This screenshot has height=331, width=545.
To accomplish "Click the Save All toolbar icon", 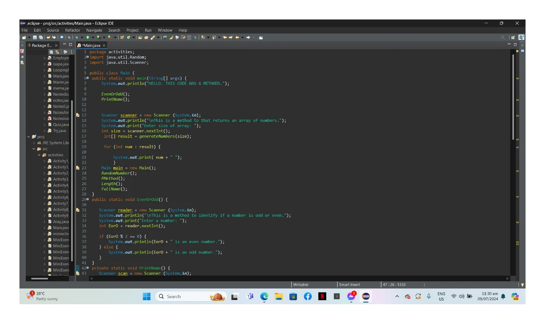I will [x=40, y=37].
